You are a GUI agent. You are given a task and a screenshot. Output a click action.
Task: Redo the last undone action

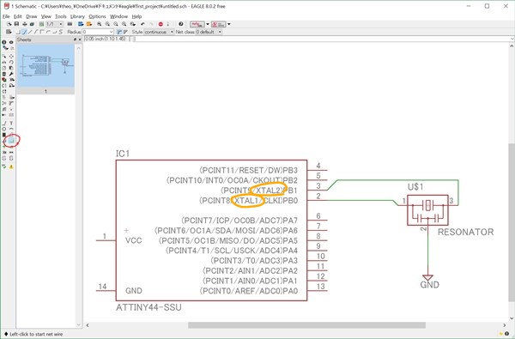[151, 24]
